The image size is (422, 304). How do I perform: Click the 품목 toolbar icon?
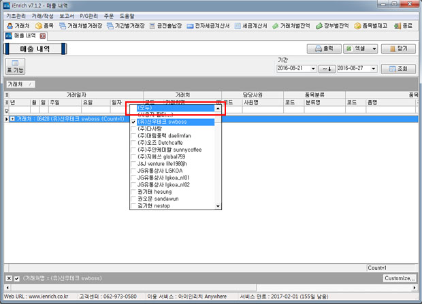pyautogui.click(x=44, y=26)
